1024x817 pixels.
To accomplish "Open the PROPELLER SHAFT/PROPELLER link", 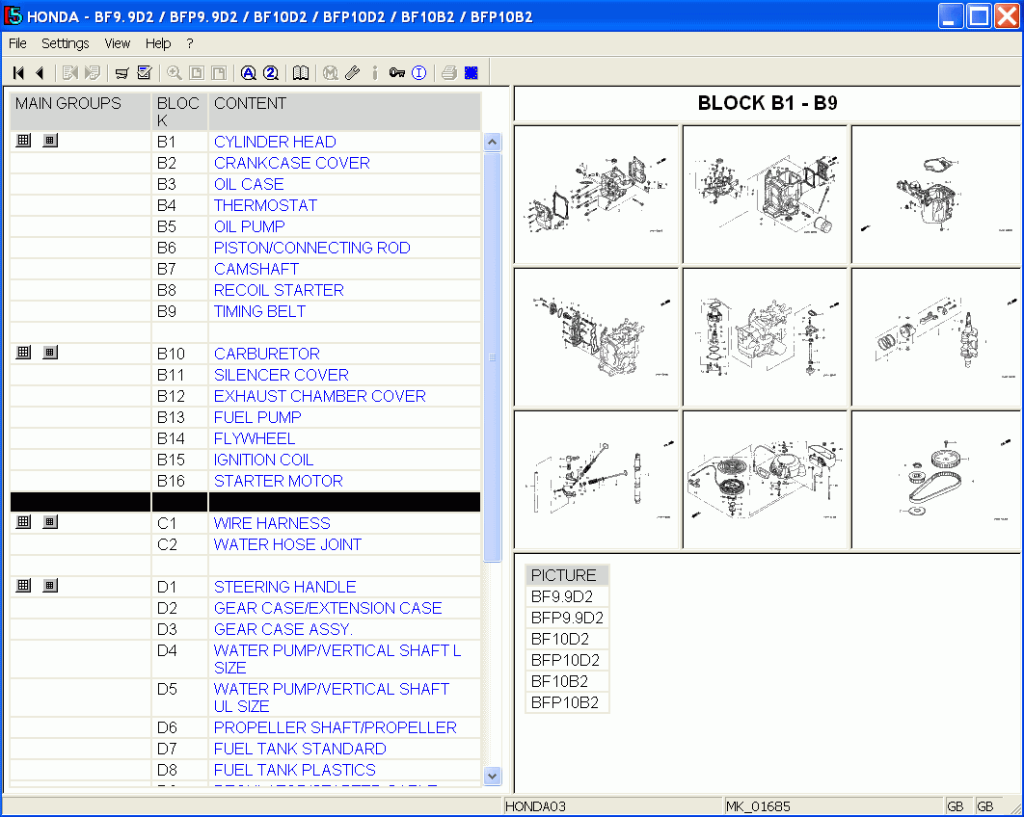I will (336, 727).
